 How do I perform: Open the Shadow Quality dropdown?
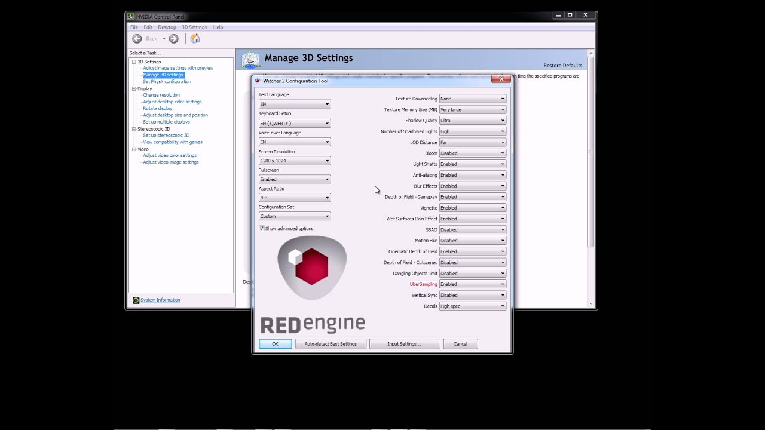tap(473, 121)
